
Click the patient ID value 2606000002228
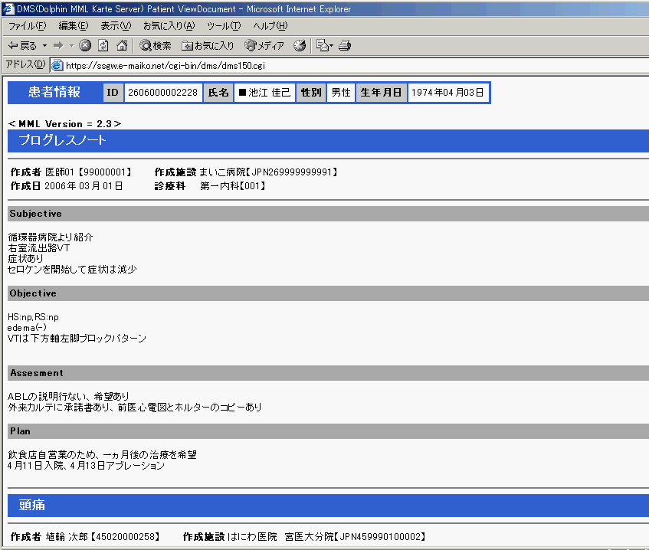coord(162,93)
